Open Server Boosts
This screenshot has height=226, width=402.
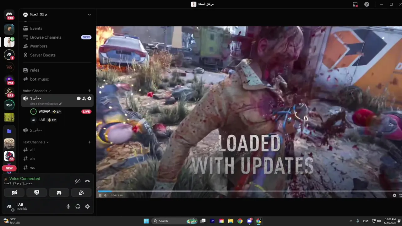(x=57, y=55)
